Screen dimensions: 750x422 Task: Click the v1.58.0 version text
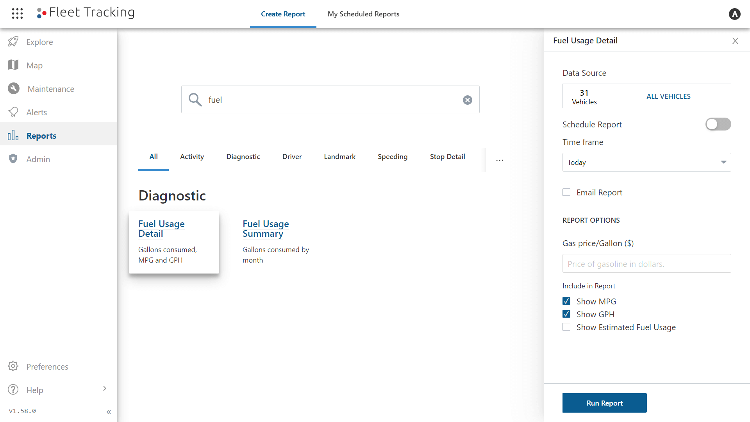click(x=22, y=411)
